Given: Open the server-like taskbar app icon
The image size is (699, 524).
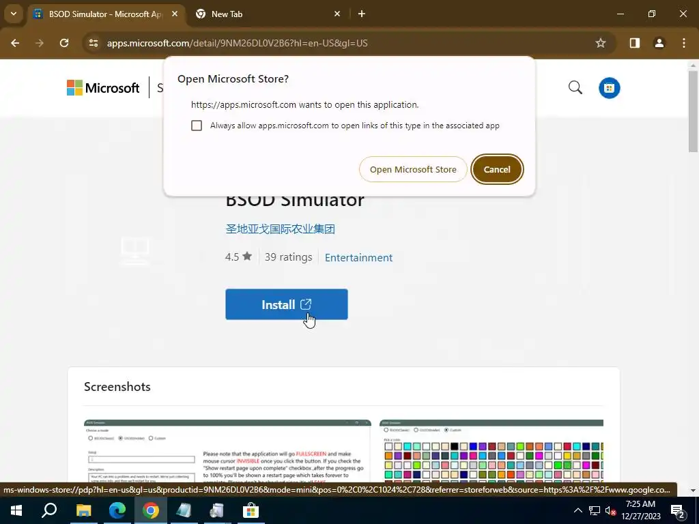Looking at the screenshot, I should [217, 510].
